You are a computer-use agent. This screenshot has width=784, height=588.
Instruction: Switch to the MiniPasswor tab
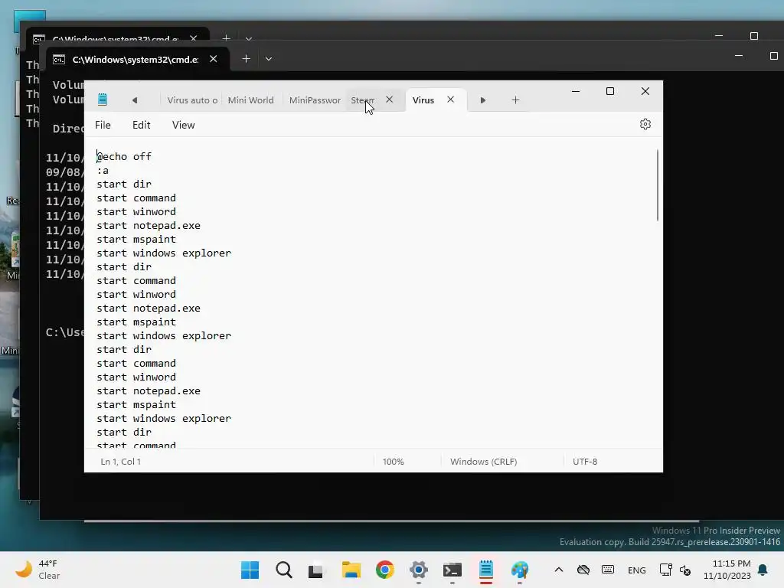click(x=315, y=100)
